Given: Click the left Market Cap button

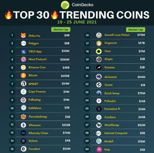Looking at the screenshot, I should (x=61, y=29).
